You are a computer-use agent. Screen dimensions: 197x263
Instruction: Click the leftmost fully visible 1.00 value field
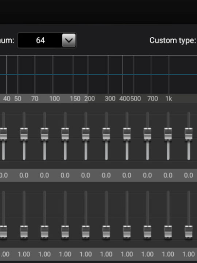pos(24,254)
